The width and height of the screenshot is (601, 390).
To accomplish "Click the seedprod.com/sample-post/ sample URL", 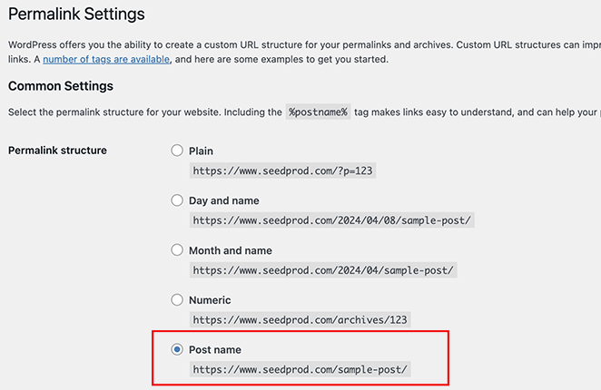I will click(x=300, y=369).
